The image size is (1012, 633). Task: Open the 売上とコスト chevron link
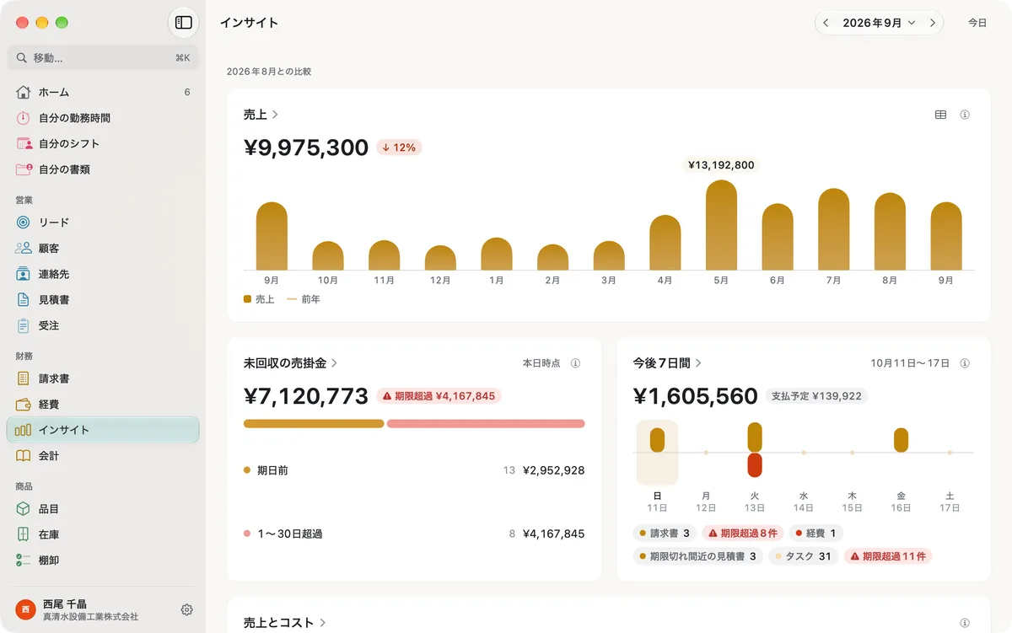pos(285,623)
